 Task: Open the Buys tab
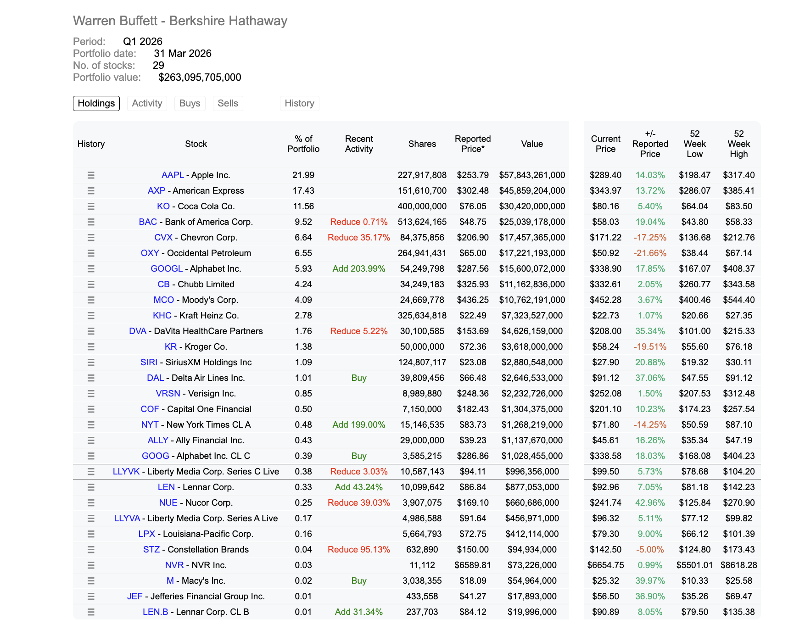[190, 103]
